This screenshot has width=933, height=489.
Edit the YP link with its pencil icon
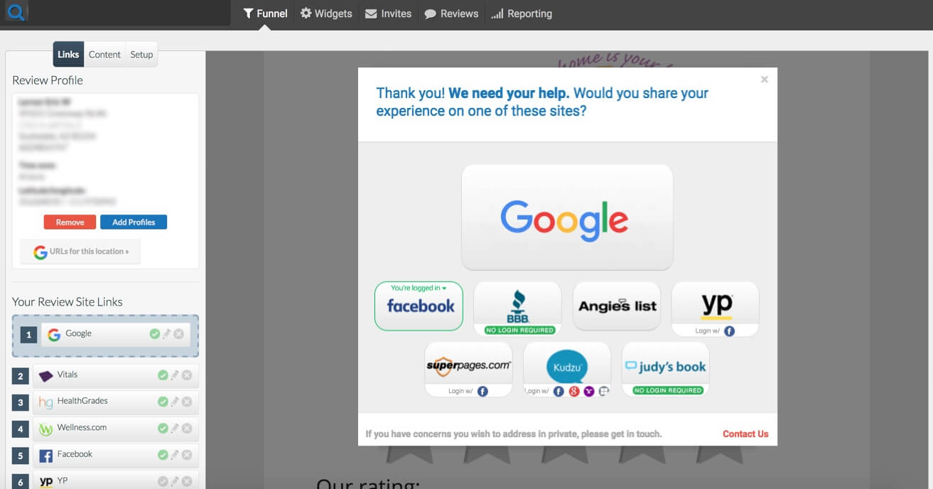coord(175,481)
